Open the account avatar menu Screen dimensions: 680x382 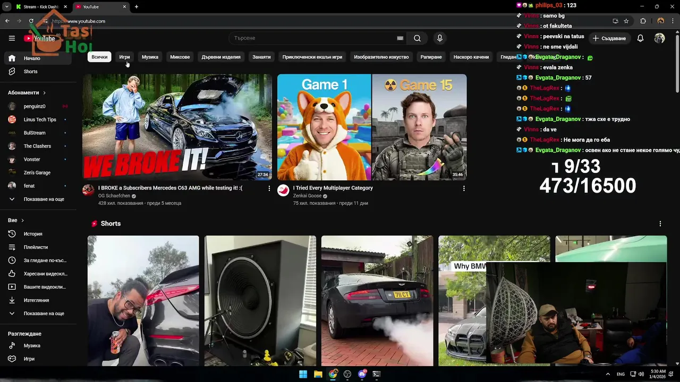pyautogui.click(x=659, y=38)
